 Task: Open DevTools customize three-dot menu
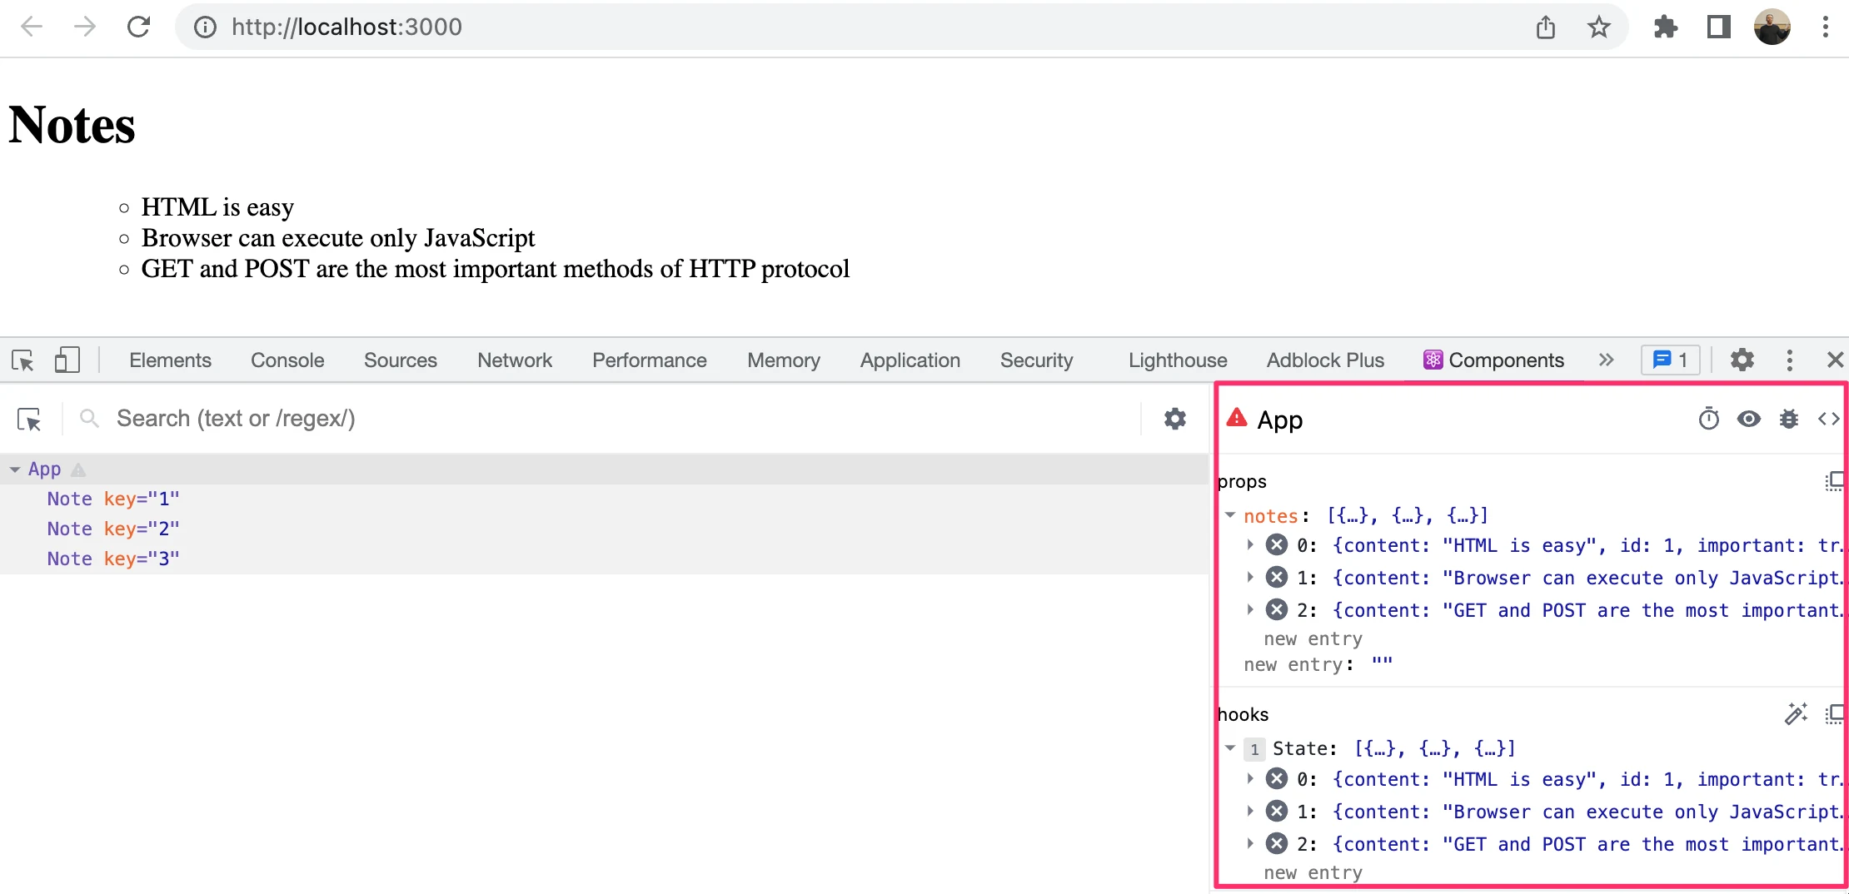click(x=1789, y=360)
